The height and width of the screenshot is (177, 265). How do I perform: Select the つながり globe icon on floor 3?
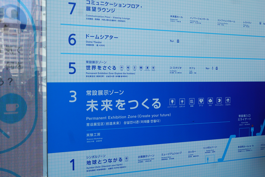point(228,100)
